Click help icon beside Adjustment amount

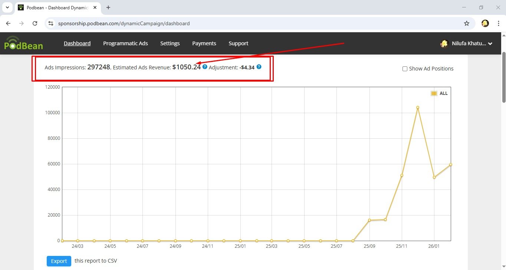tap(259, 67)
